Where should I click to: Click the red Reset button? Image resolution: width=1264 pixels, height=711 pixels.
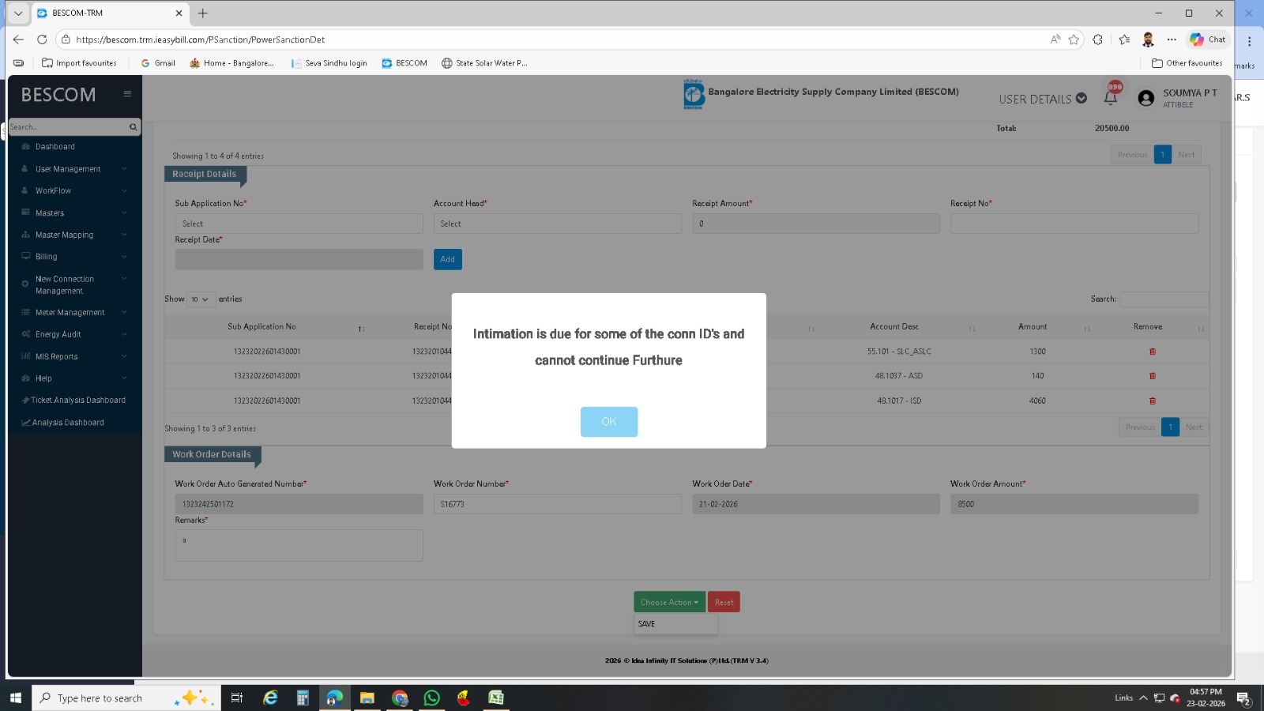pos(724,602)
